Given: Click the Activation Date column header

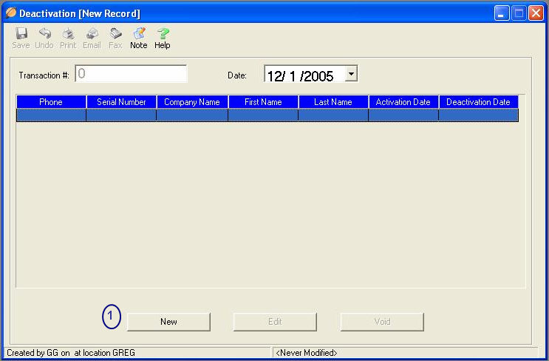Looking at the screenshot, I should coord(403,102).
